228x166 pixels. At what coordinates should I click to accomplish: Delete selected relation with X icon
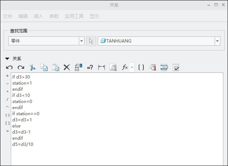(67, 67)
